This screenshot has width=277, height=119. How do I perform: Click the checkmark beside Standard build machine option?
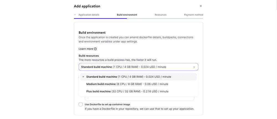point(83,77)
